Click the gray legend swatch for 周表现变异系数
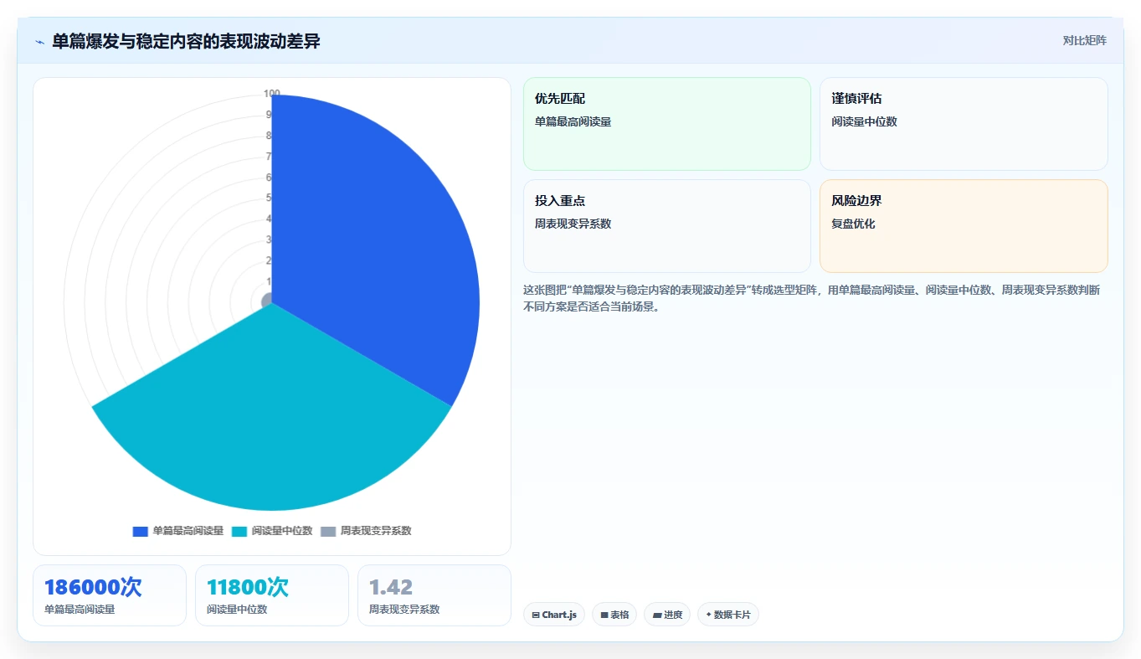 pyautogui.click(x=328, y=531)
